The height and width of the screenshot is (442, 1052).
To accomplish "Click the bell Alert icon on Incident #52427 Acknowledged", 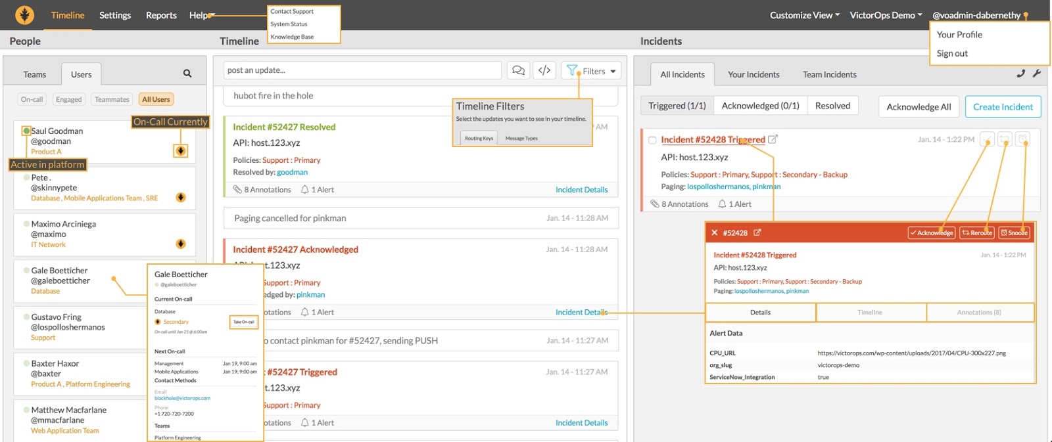I will coord(305,312).
